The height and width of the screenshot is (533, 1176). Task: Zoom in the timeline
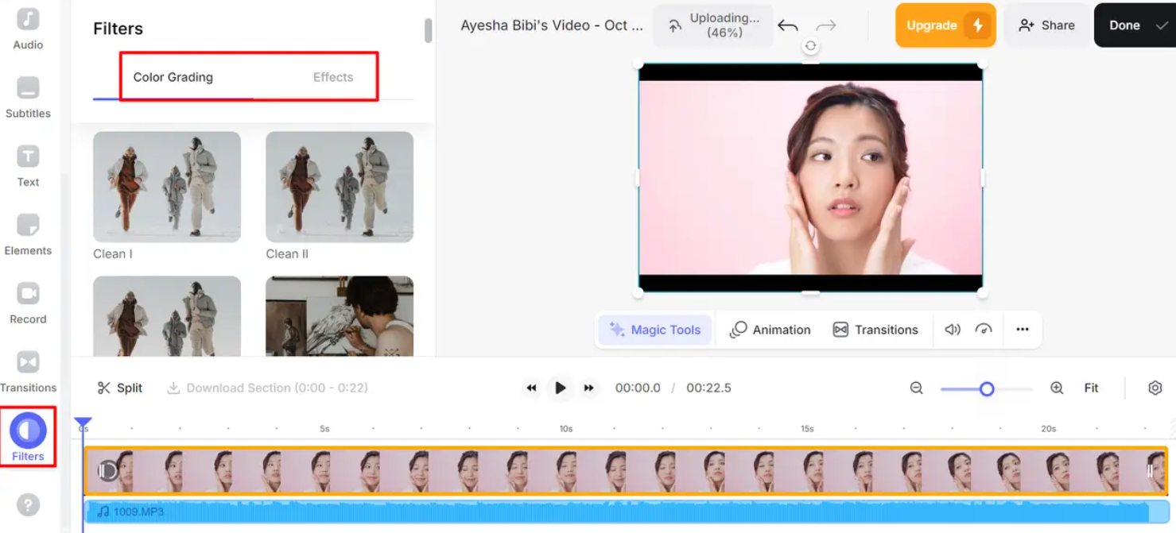(x=1057, y=388)
